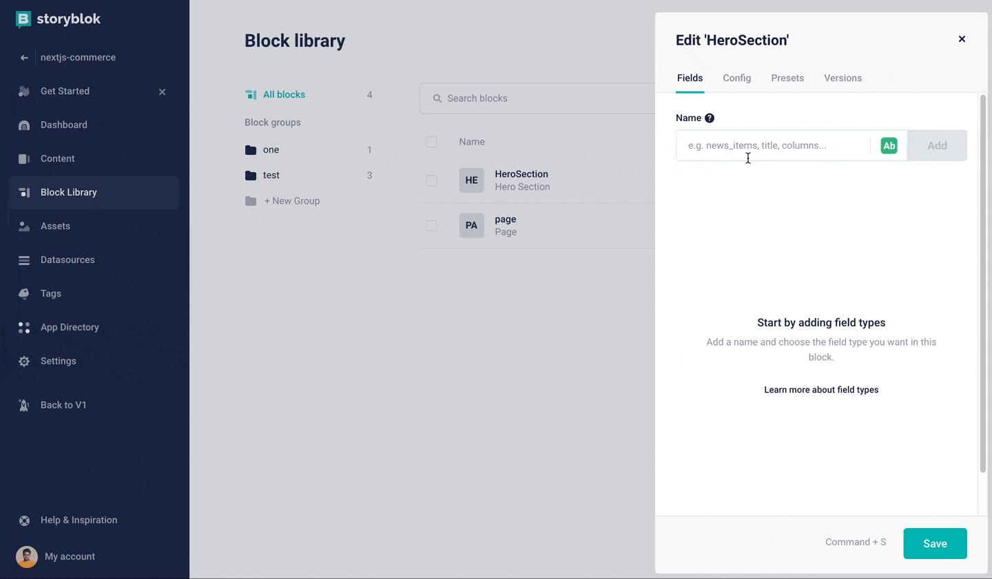Click the back arrow beside nextjs-commerce
Screen dimensions: 992x579
coord(24,58)
